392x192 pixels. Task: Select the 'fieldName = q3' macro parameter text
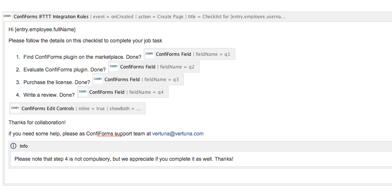click(x=162, y=80)
